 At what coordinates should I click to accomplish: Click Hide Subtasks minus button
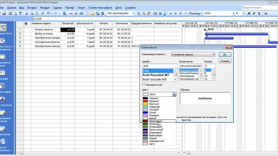pos(185,13)
